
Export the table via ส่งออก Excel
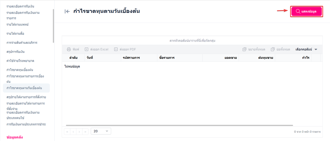click(x=96, y=50)
